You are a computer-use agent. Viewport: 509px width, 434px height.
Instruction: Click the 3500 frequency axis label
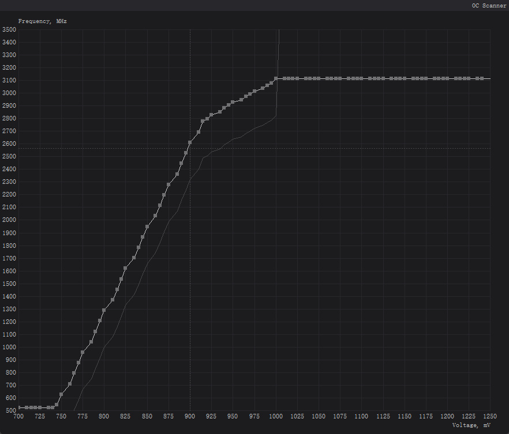tap(9, 29)
